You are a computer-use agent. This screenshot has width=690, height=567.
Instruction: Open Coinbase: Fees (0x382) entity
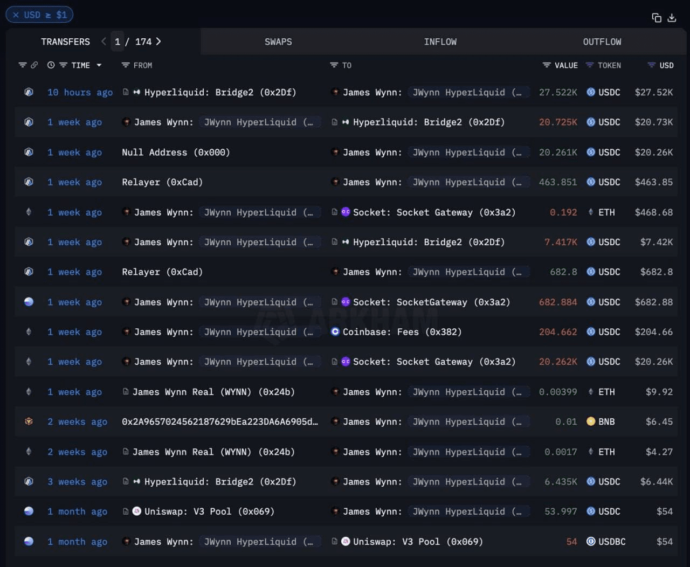click(402, 332)
